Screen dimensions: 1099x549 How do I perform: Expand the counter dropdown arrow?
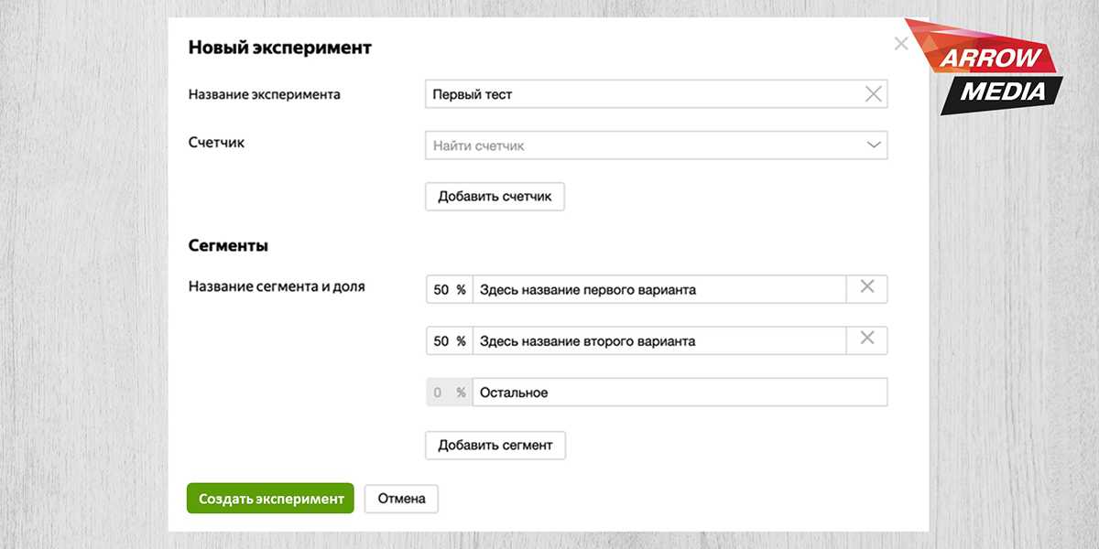click(874, 145)
